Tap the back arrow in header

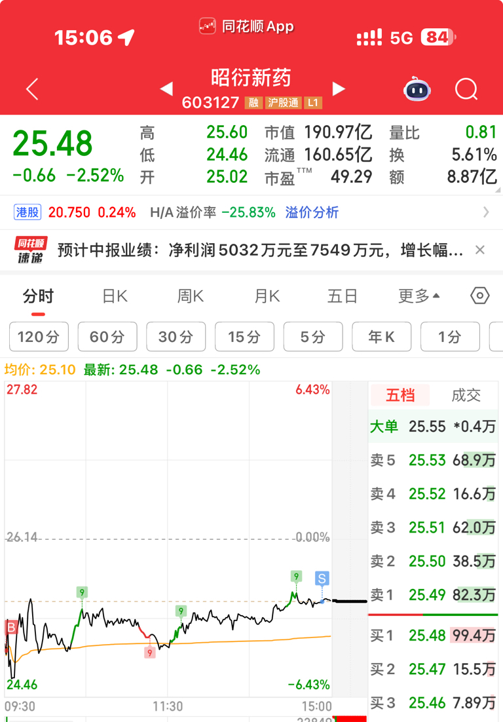32,89
